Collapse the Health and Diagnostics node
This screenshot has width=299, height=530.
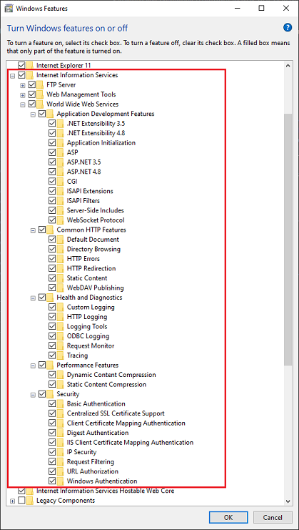pos(33,298)
